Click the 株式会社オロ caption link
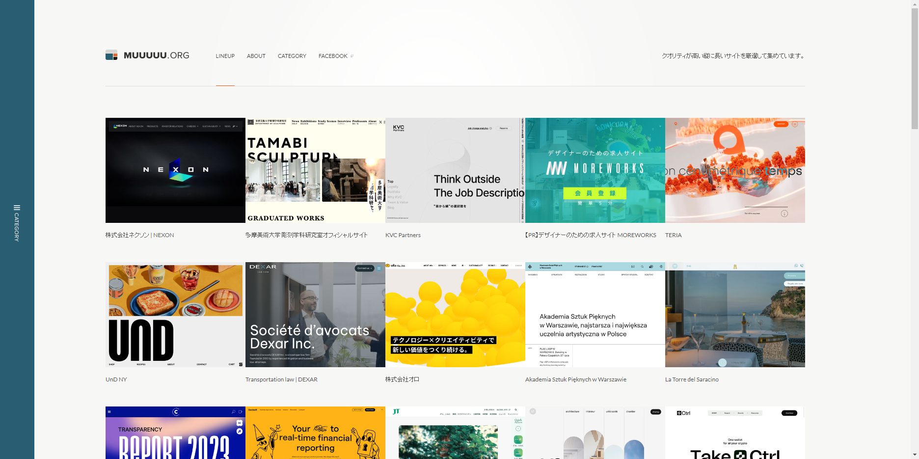This screenshot has height=459, width=919. pos(403,379)
